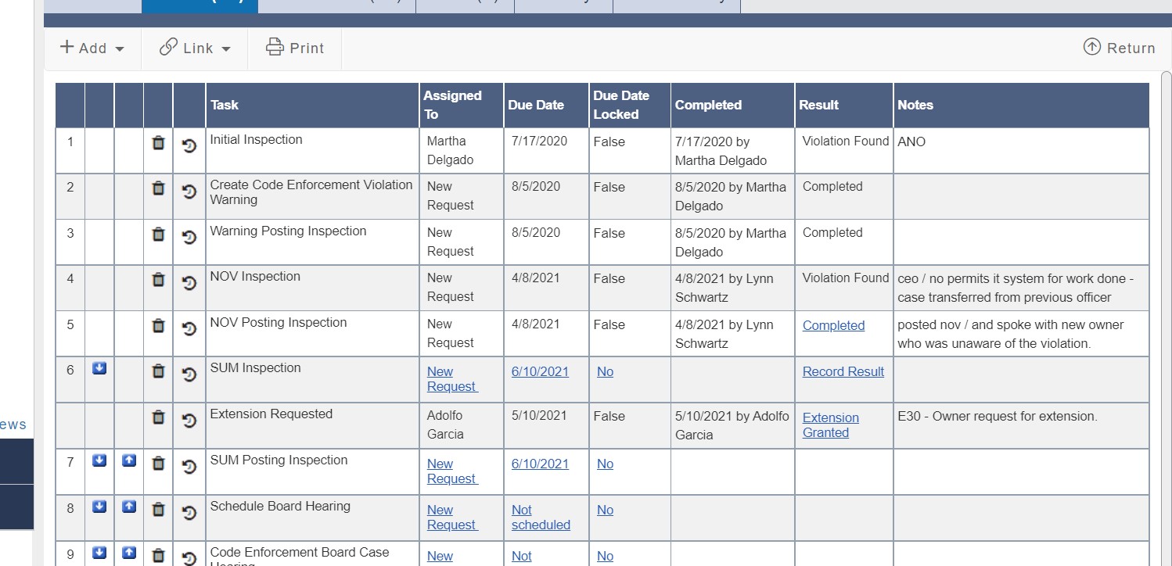Image resolution: width=1172 pixels, height=566 pixels.
Task: Click the Print toolbar button
Action: (295, 48)
